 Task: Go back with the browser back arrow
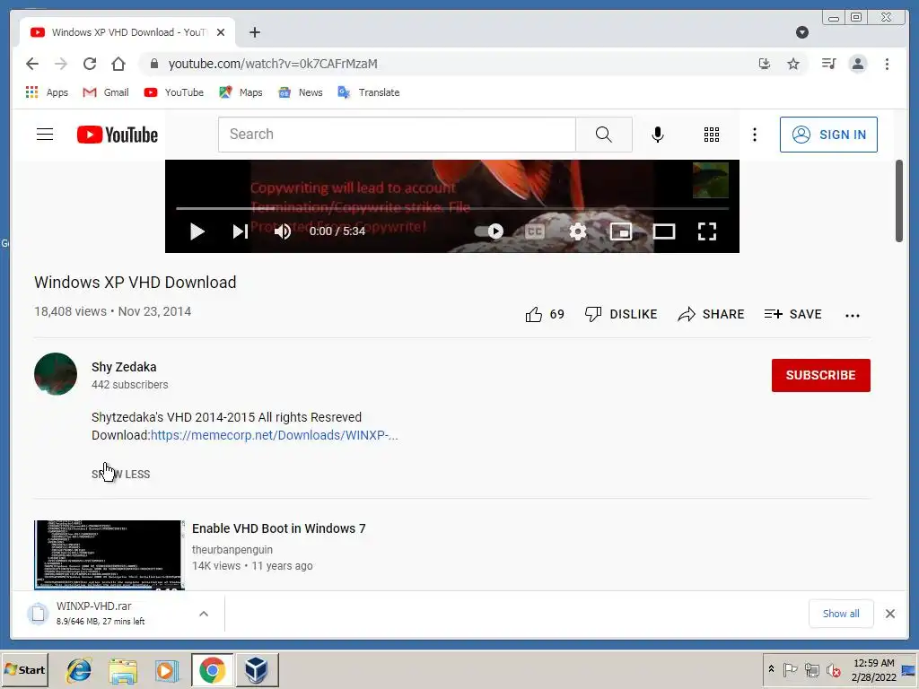(x=32, y=64)
